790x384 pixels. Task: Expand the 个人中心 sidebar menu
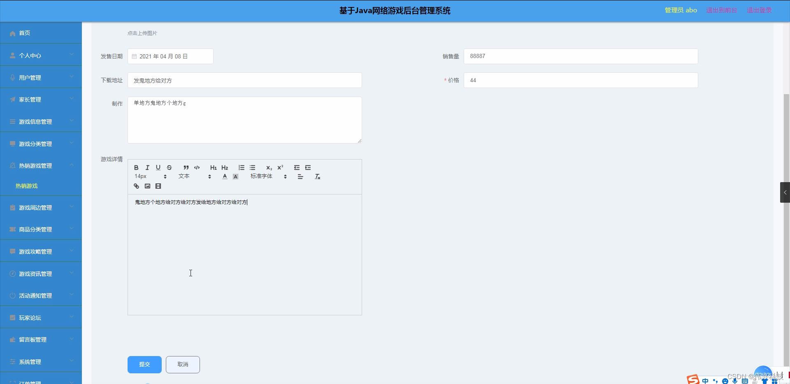click(41, 56)
